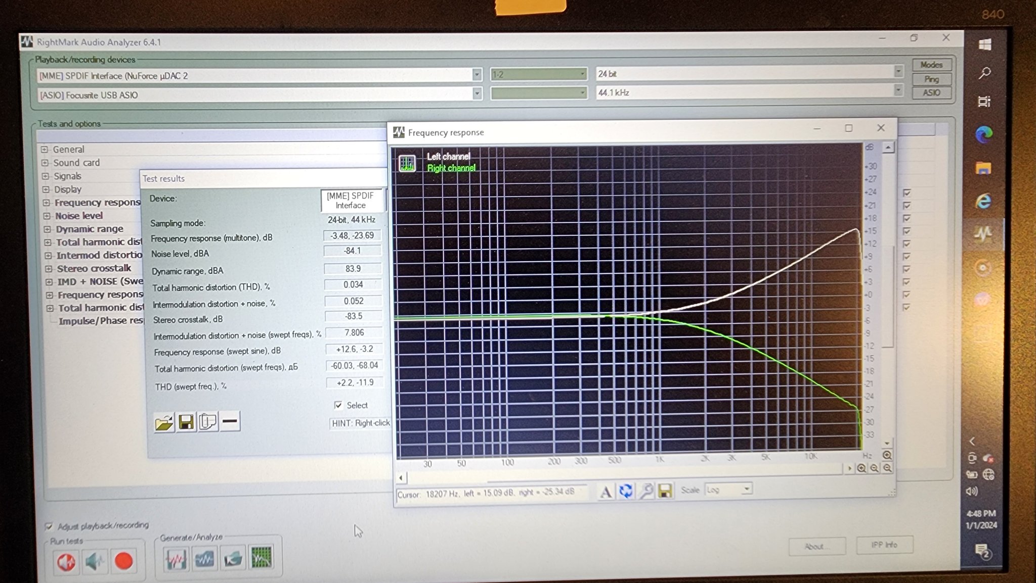Click the Ping button
1036x583 pixels.
932,79
